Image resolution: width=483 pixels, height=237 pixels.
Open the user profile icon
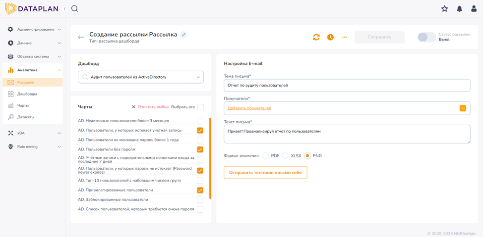click(x=474, y=9)
